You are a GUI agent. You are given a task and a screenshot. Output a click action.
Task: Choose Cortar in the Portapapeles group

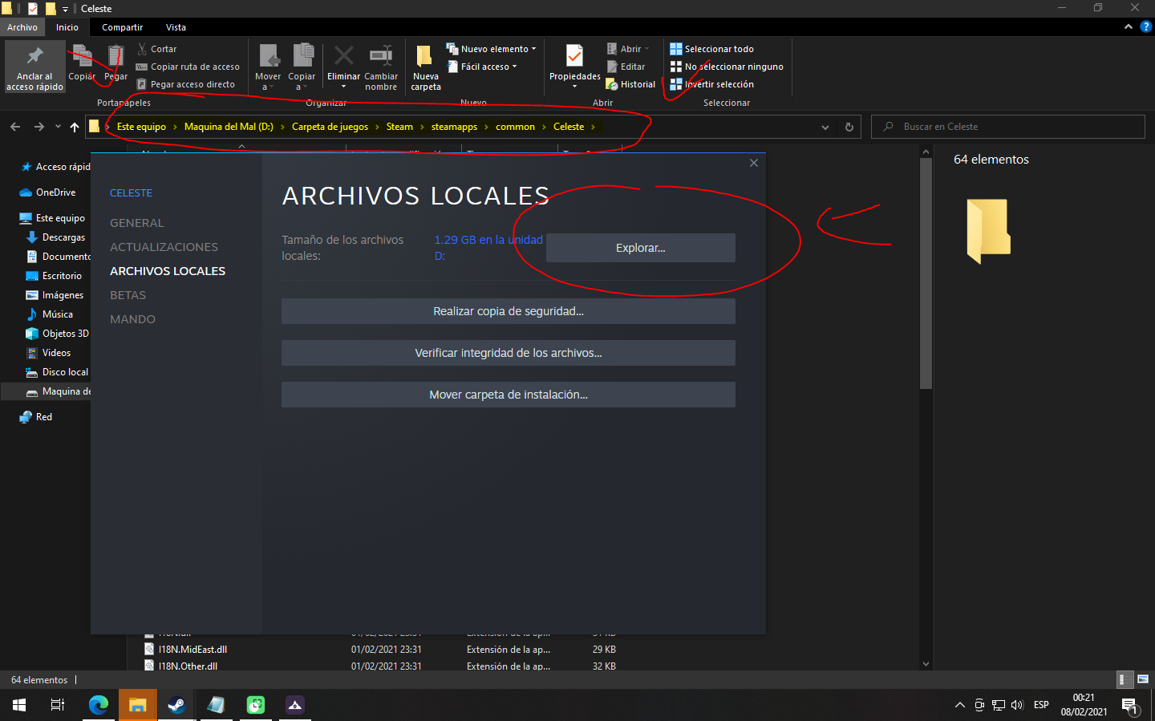(x=156, y=49)
